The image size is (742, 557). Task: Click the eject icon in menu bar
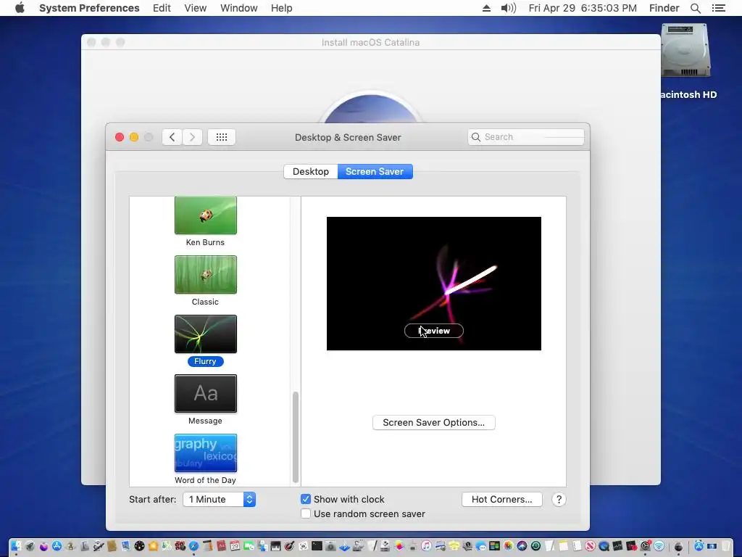tap(486, 8)
